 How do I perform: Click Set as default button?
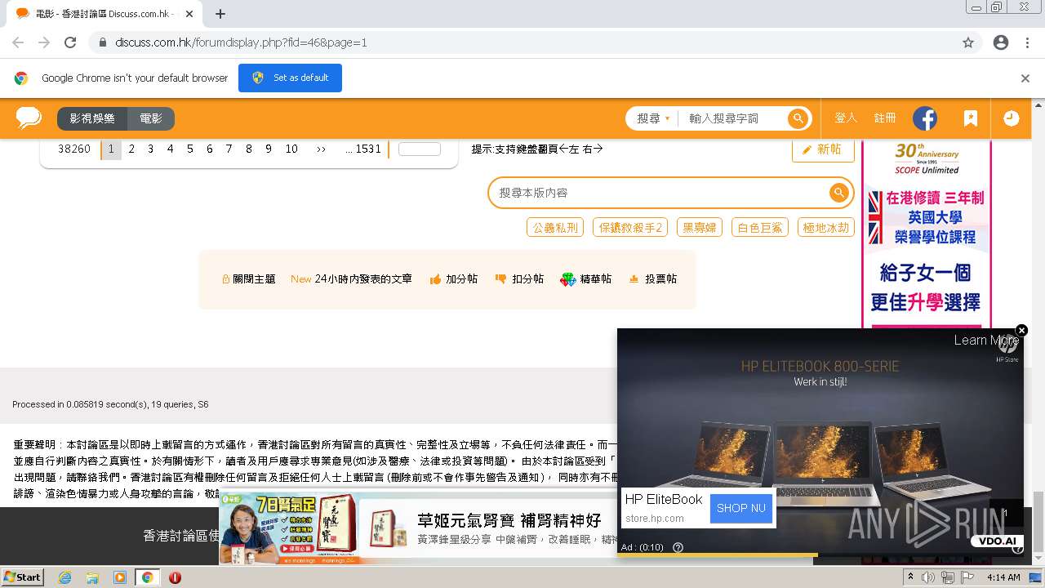click(290, 78)
